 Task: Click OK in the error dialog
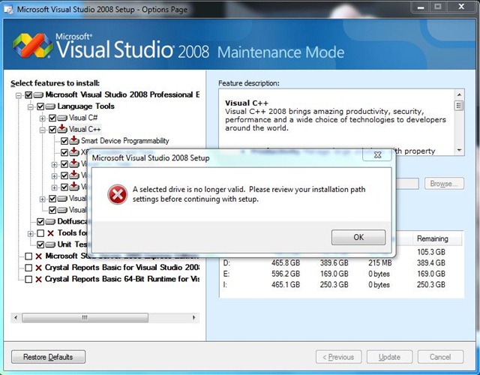pyautogui.click(x=358, y=237)
